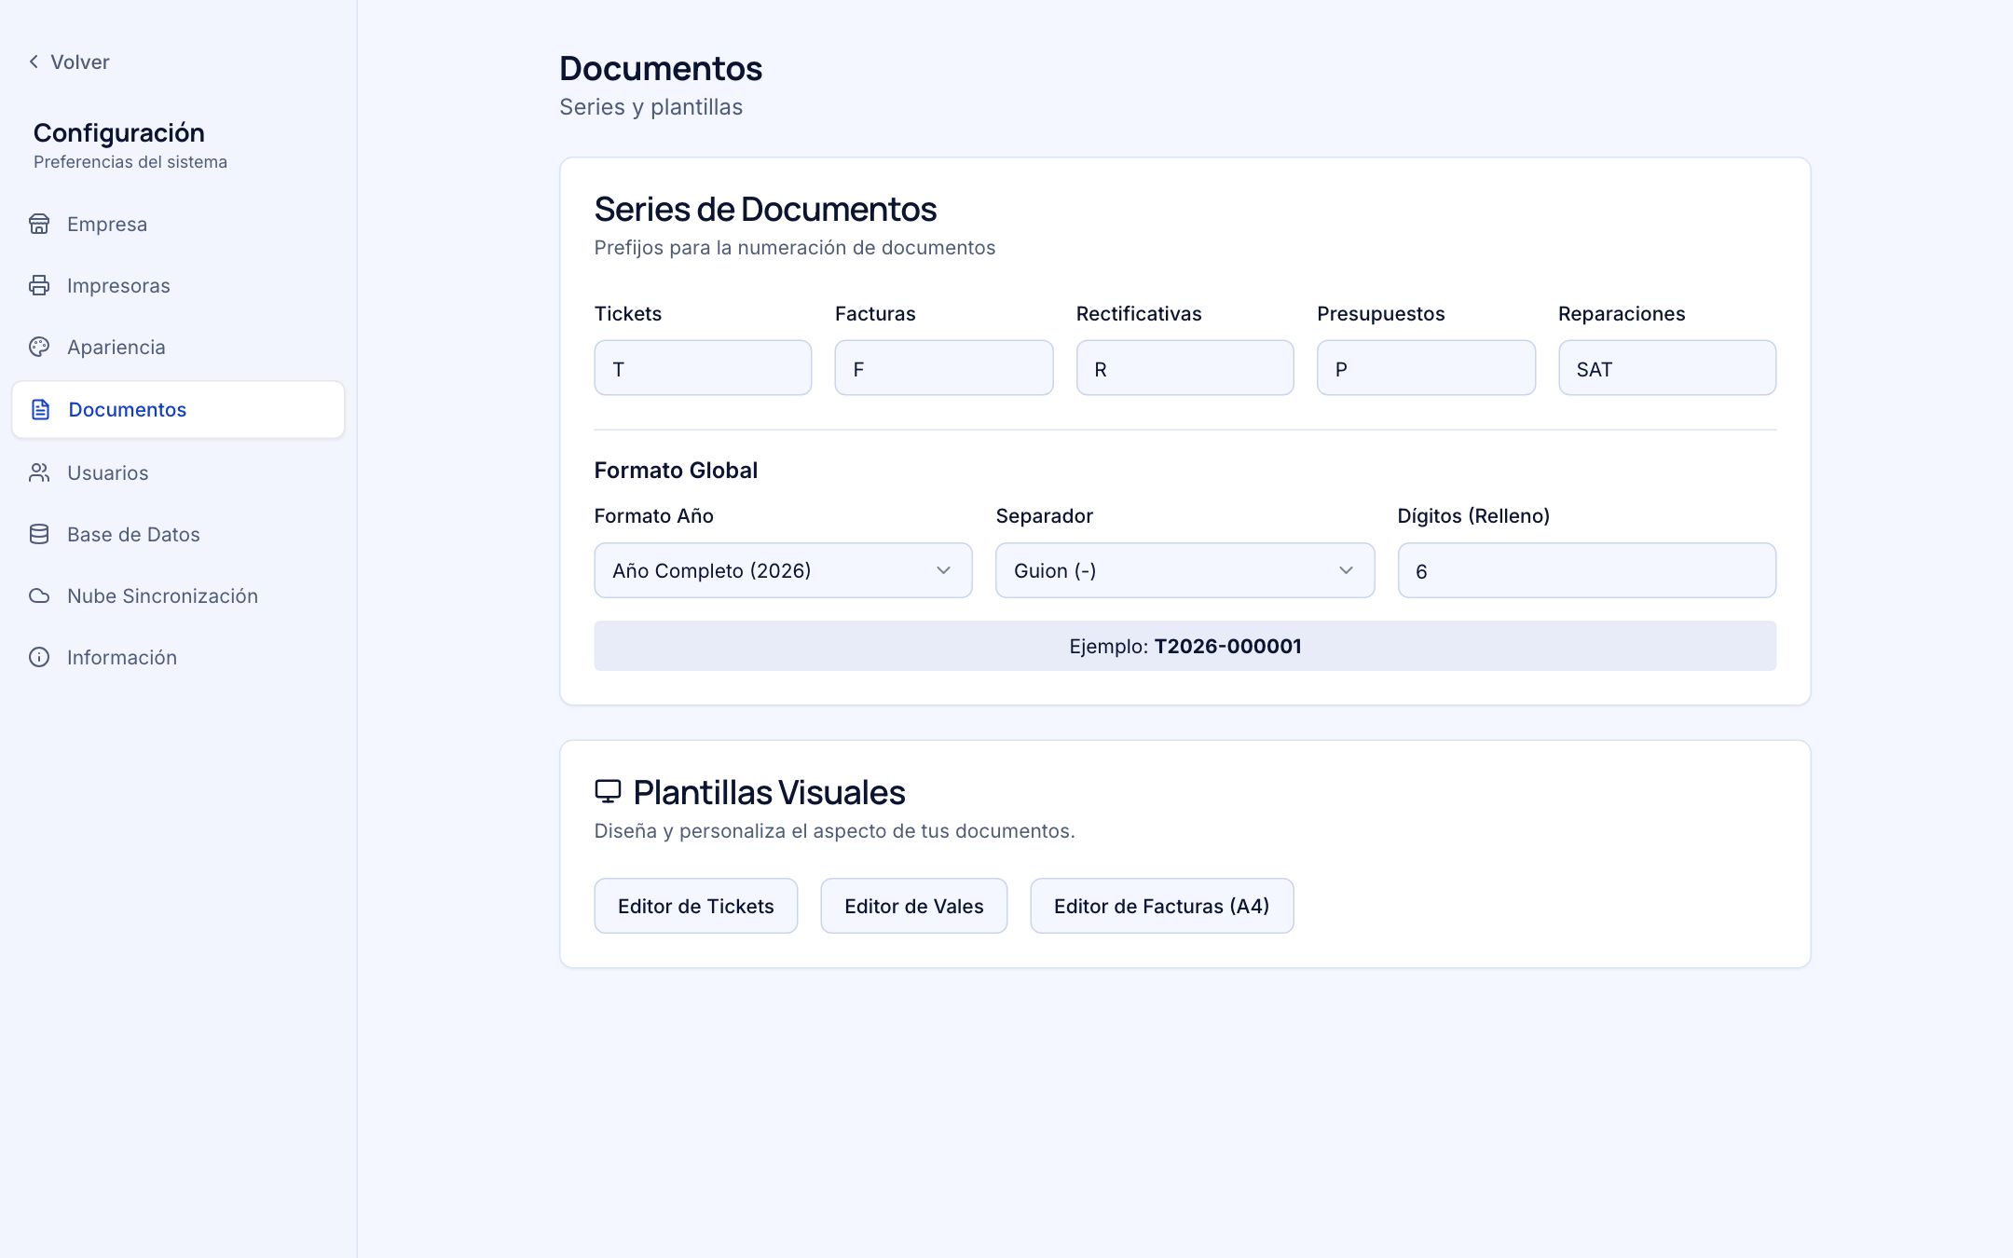This screenshot has width=2013, height=1258.
Task: Focus the Rectificativas prefix field
Action: click(1185, 368)
